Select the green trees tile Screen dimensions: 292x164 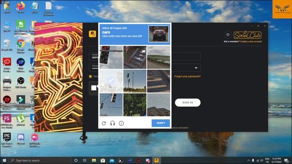(135, 105)
